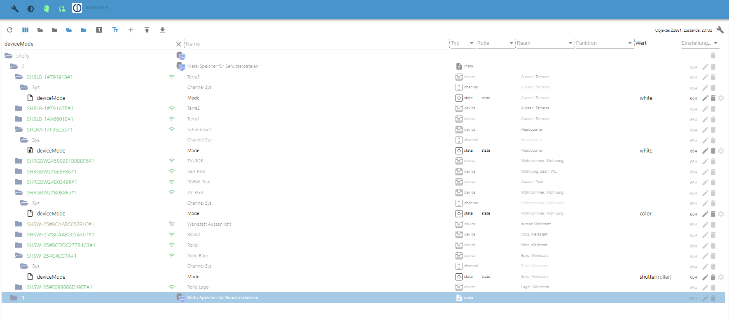Screen dimensions: 729x319
Task: Clear the deviceMode ID filter
Action: 178,44
